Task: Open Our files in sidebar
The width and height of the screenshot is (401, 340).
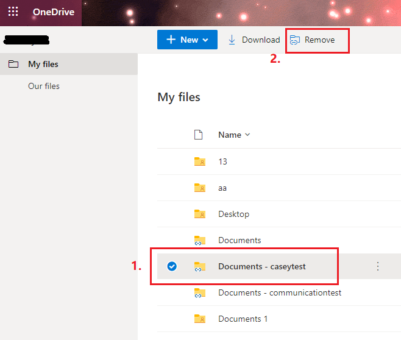Action: tap(44, 86)
